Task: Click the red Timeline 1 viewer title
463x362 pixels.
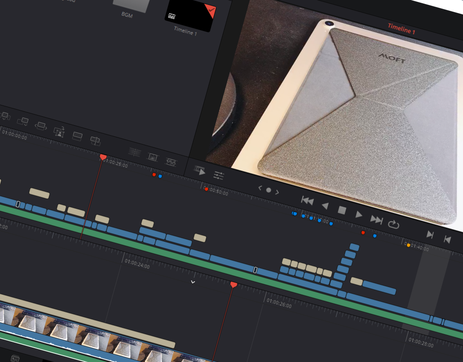Action: point(401,29)
